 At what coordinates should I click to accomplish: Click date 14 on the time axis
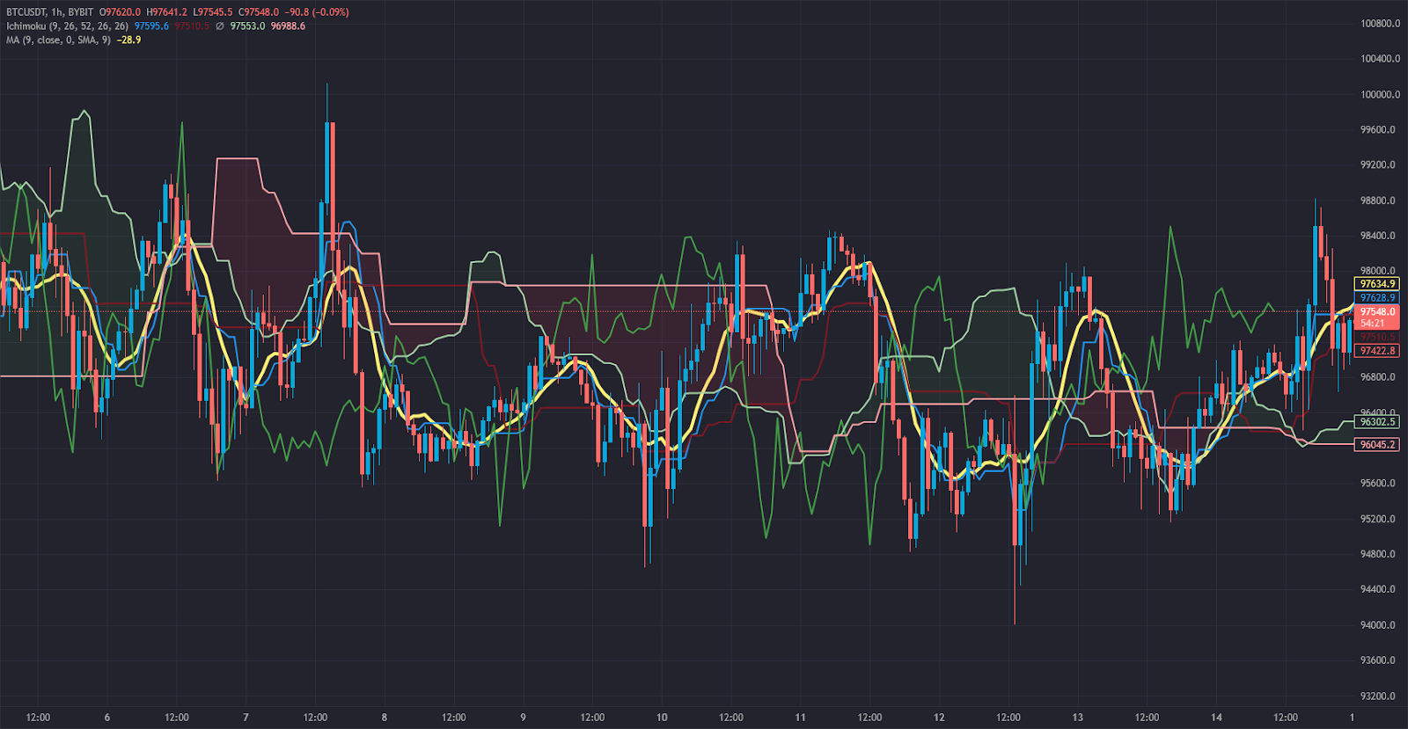[1216, 718]
